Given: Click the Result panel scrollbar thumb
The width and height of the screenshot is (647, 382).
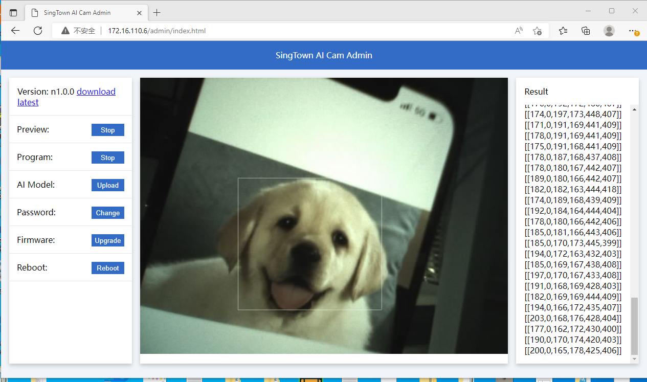Looking at the screenshot, I should tap(634, 325).
